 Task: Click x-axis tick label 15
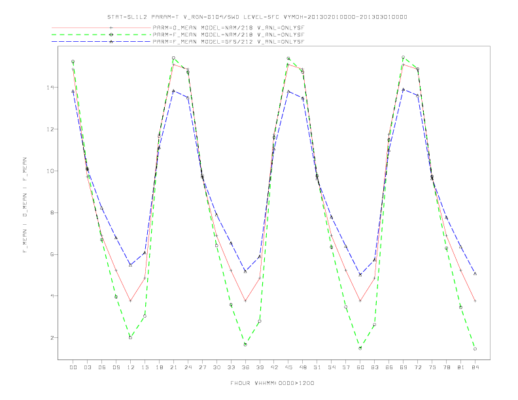(145, 367)
